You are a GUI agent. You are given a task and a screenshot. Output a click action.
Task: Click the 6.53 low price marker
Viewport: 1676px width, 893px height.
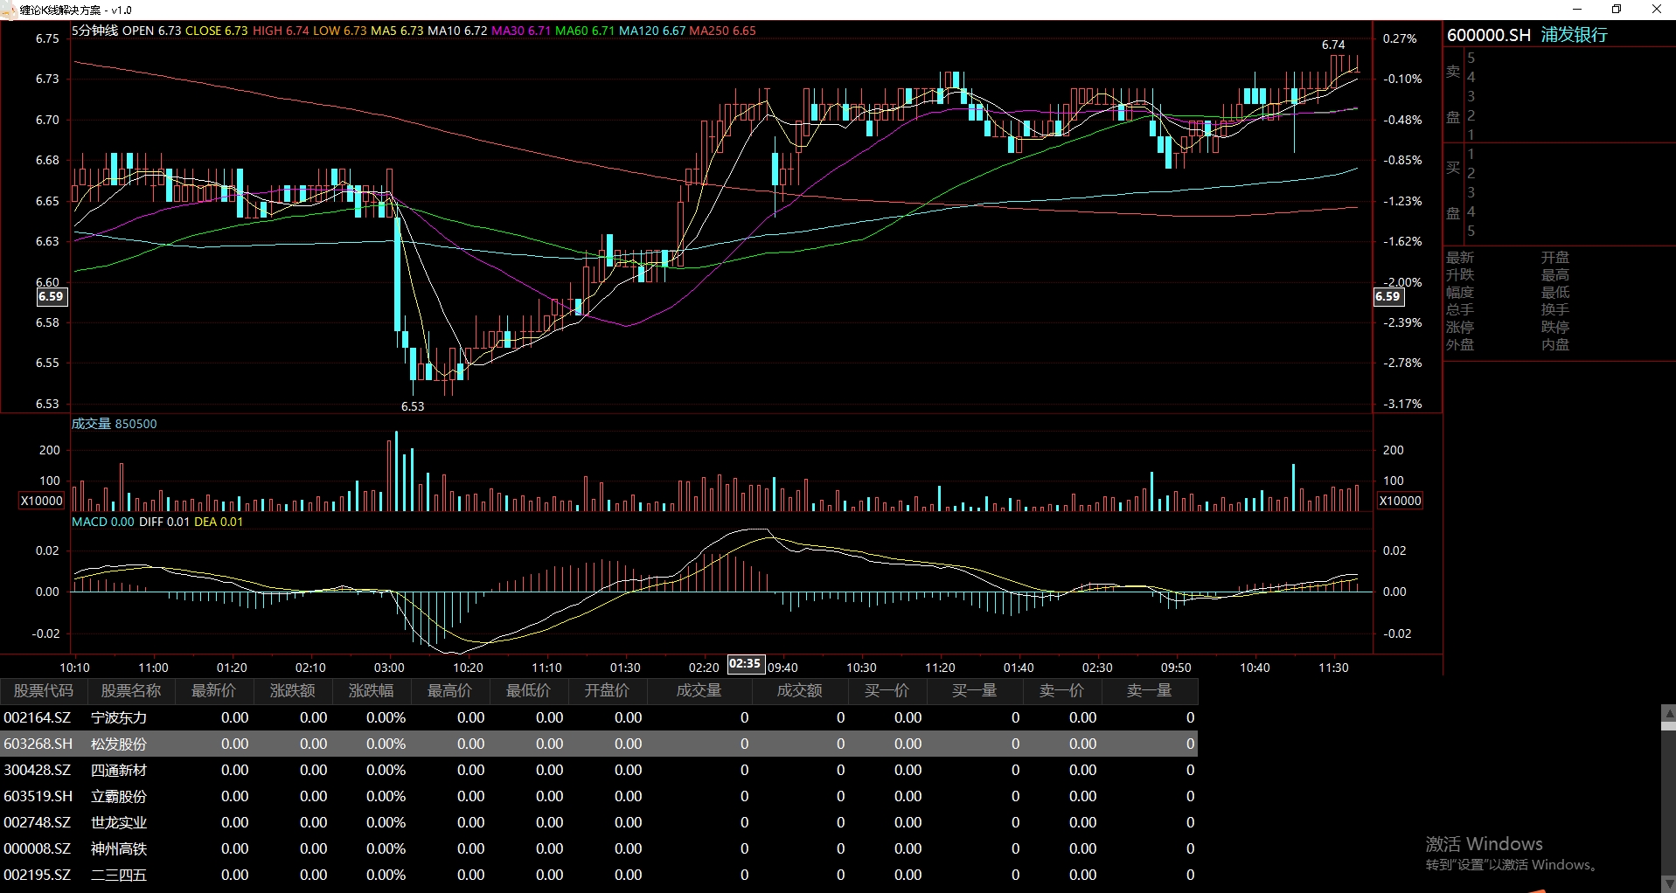(x=413, y=406)
